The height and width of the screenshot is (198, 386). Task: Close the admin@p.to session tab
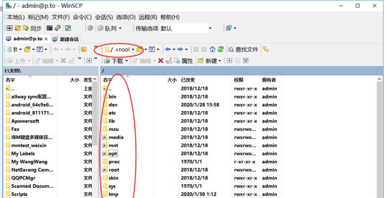click(46, 39)
